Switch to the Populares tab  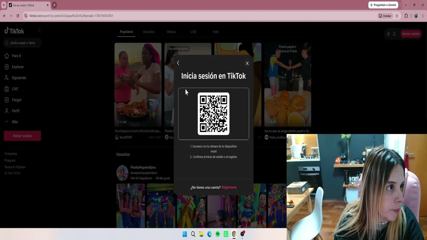[x=126, y=32]
